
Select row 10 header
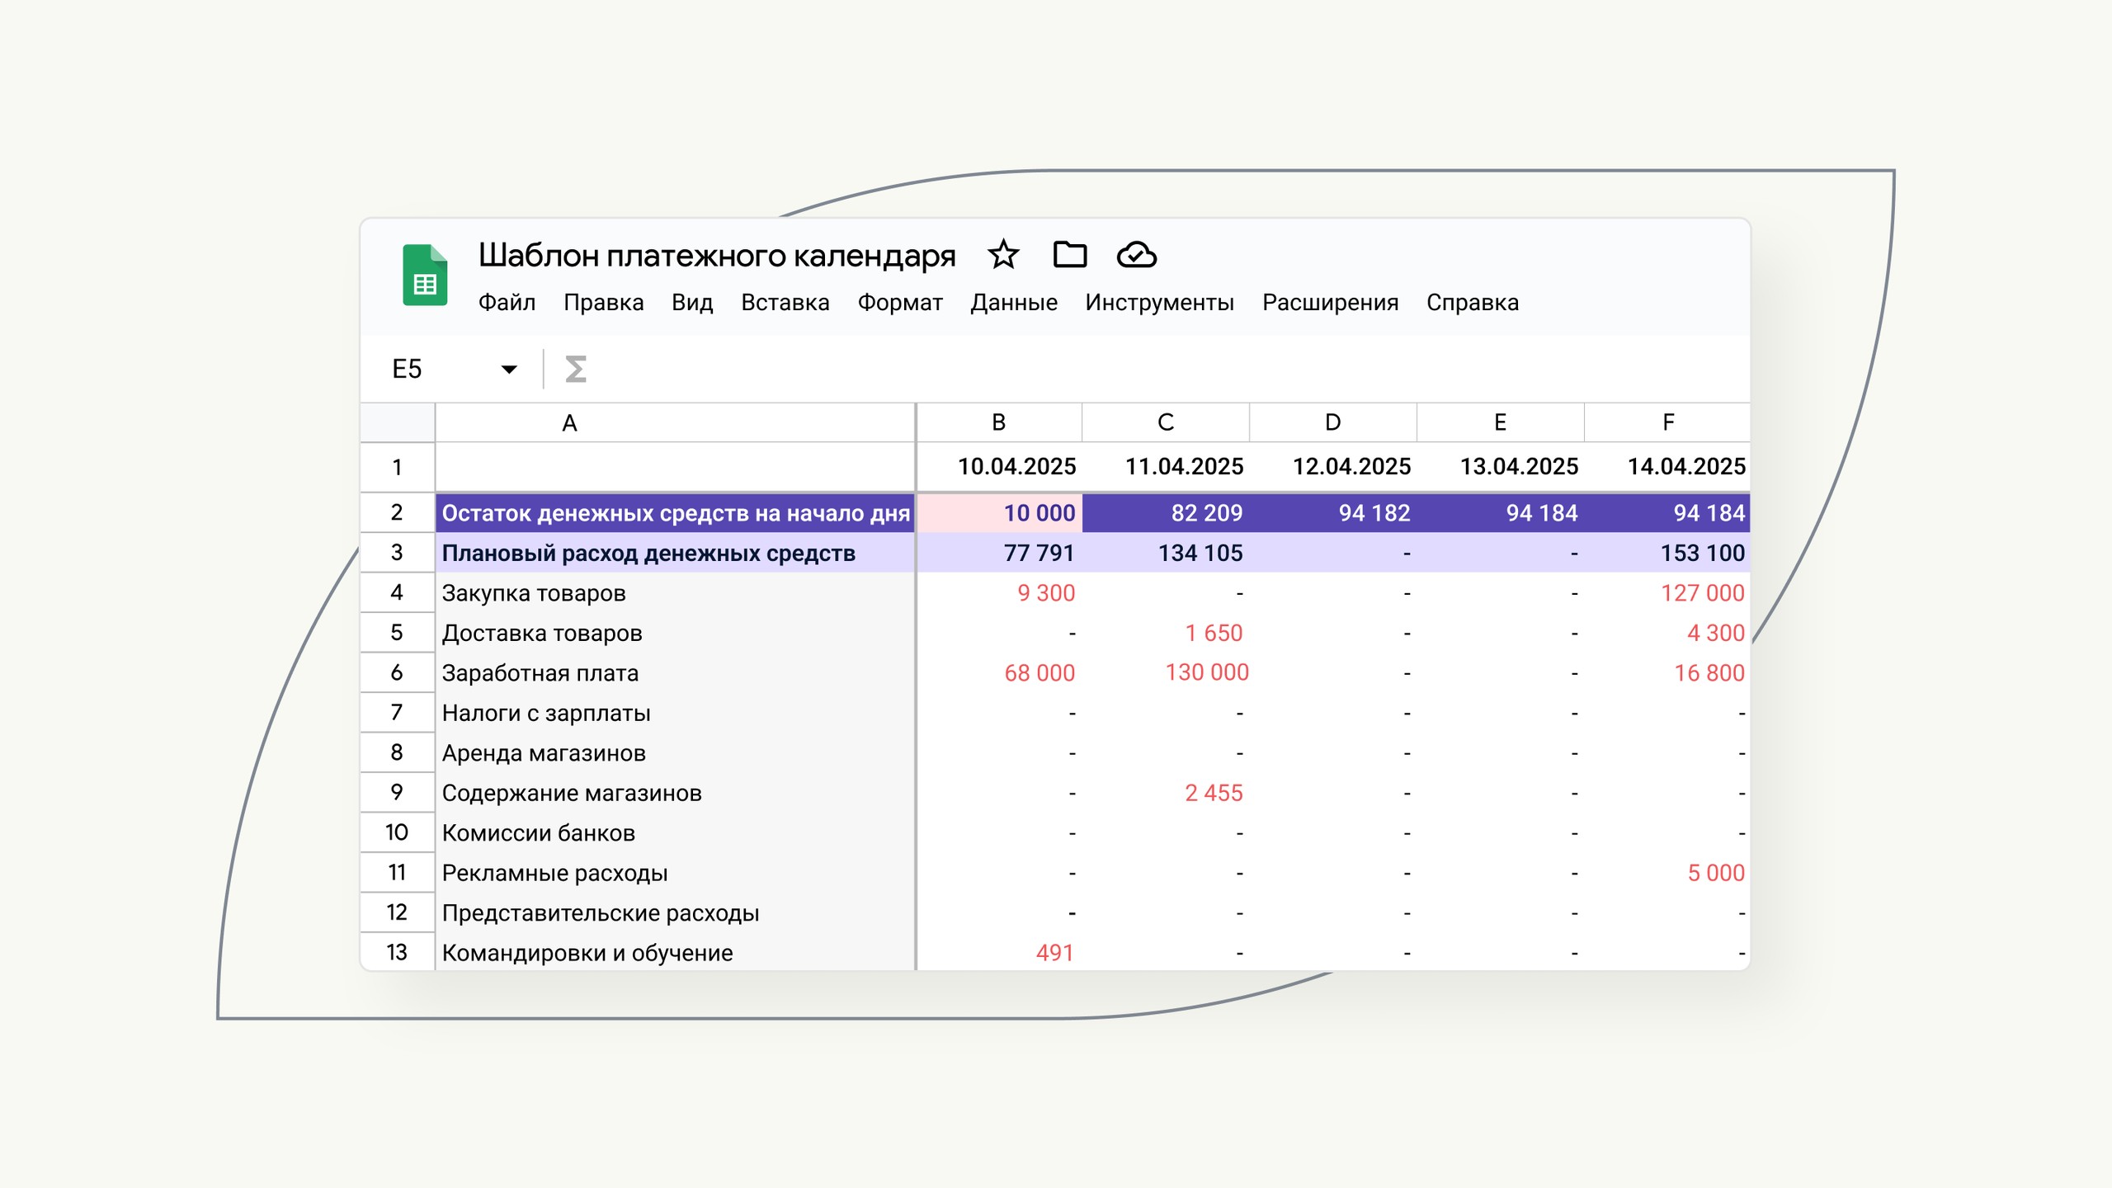point(398,832)
